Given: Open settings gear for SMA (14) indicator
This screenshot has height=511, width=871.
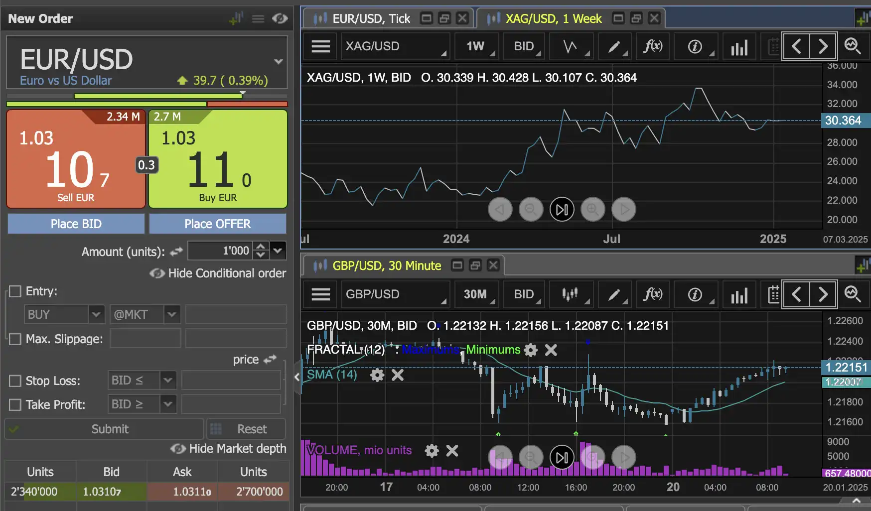Looking at the screenshot, I should [377, 375].
